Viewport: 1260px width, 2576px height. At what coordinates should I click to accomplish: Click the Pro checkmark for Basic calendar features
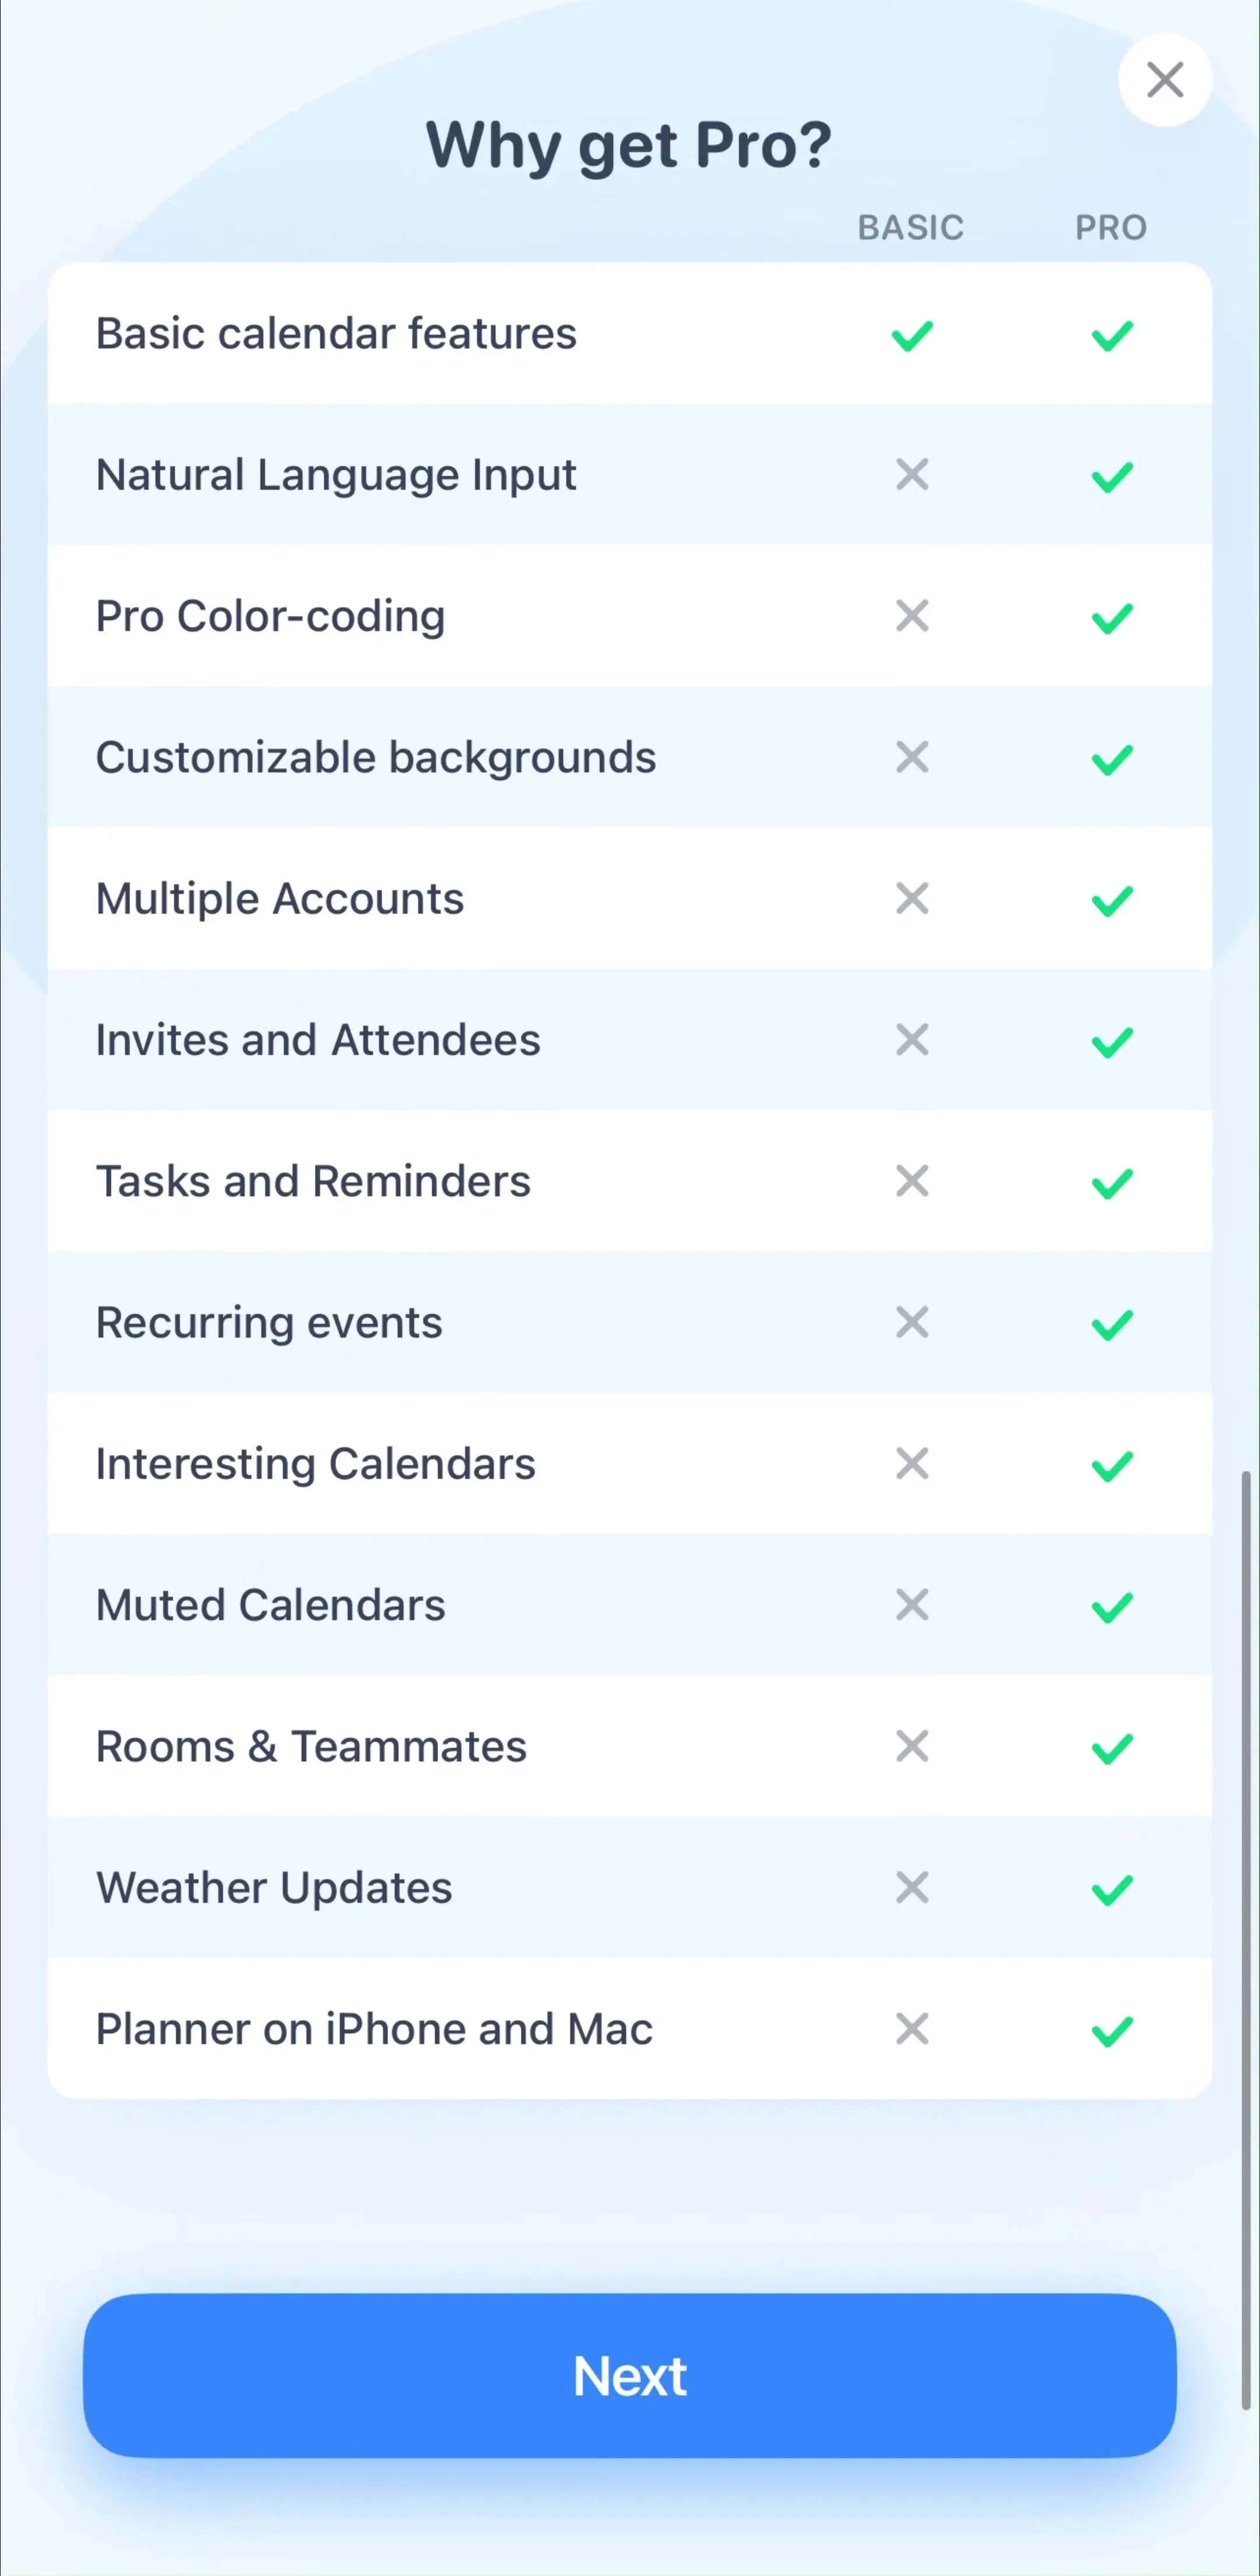pyautogui.click(x=1112, y=335)
